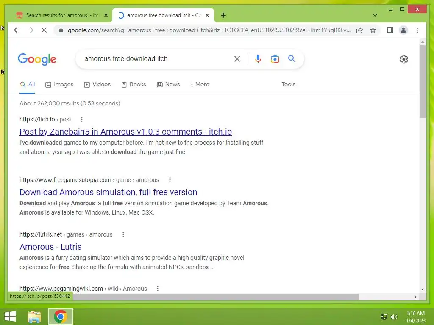Open 'Download Amorous simulation, full free version'
Viewport: 434px width, 325px height.
click(x=108, y=192)
